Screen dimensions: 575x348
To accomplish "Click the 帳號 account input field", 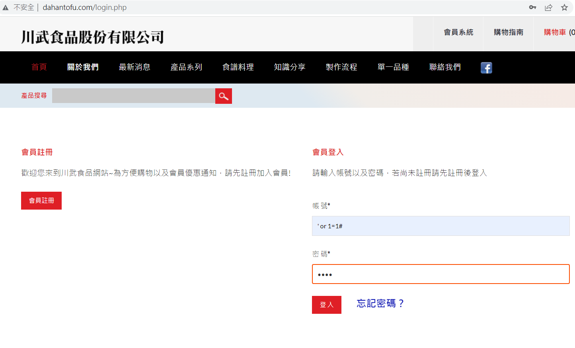I will point(441,226).
